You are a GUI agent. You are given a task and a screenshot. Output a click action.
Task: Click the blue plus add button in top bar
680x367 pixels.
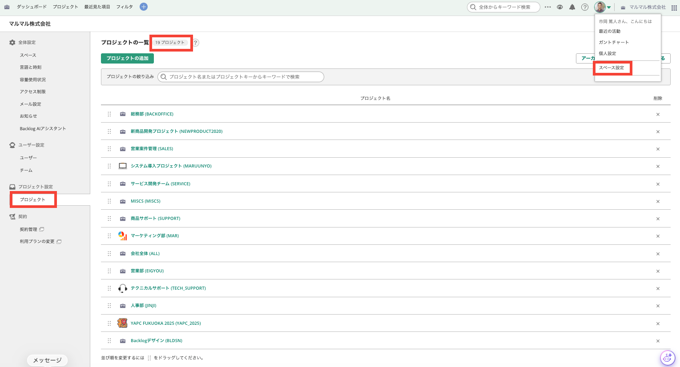coord(144,7)
